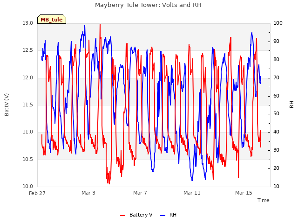Click the red Battery V legend swatch
Viewport: 298px width, 224px height.
point(123,215)
